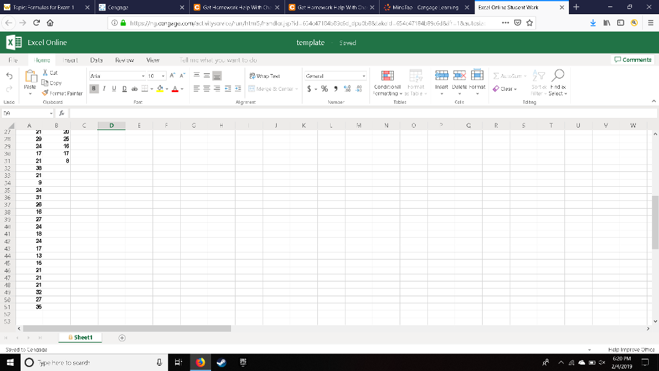This screenshot has width=659, height=371.
Task: Switch to MindTap Cengage Learning browser tab
Action: (425, 8)
